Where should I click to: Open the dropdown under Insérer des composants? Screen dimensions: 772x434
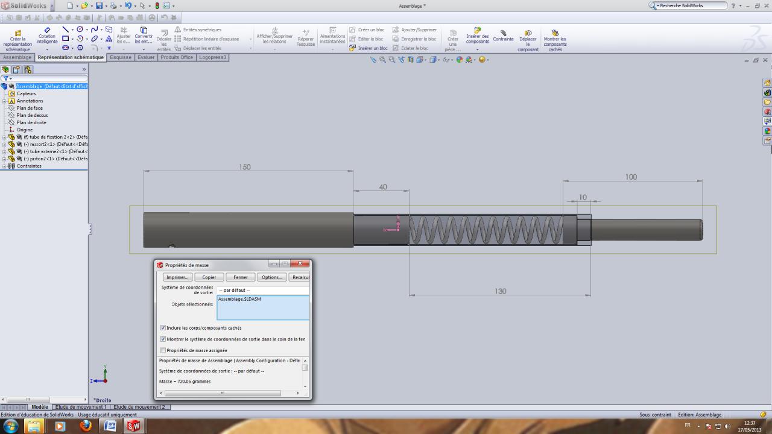(477, 49)
